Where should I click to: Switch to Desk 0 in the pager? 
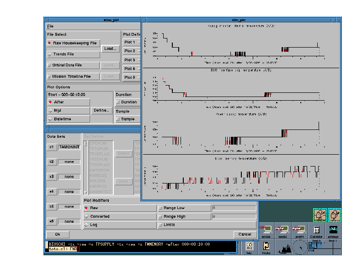pos(316,248)
